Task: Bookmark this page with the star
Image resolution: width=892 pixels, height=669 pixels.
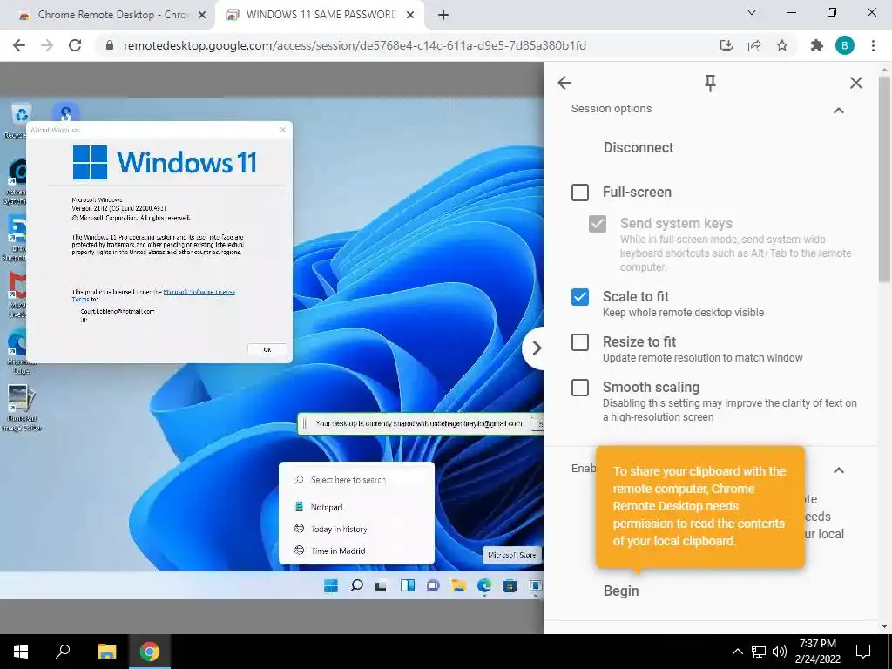Action: [x=782, y=45]
